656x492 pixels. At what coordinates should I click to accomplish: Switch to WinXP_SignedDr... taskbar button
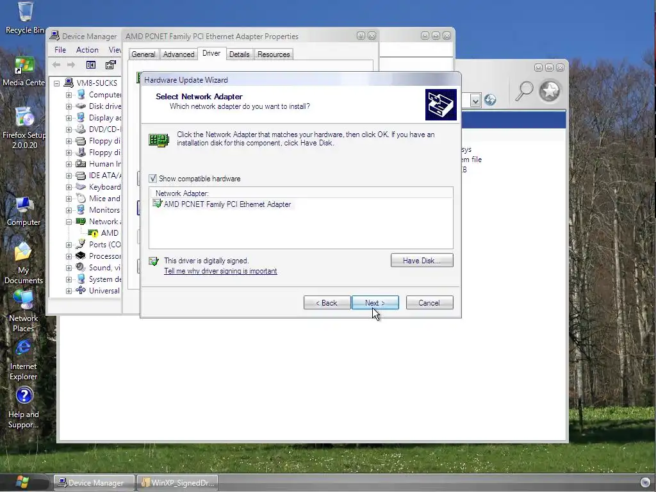pyautogui.click(x=177, y=483)
